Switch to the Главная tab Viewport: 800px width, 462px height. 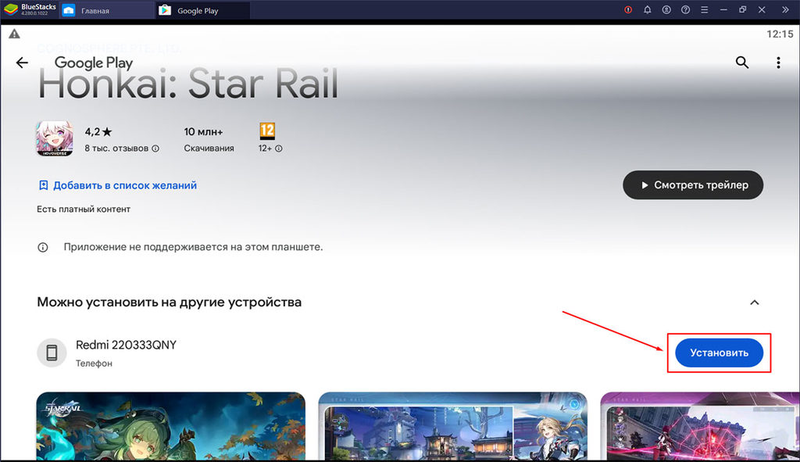coord(107,10)
